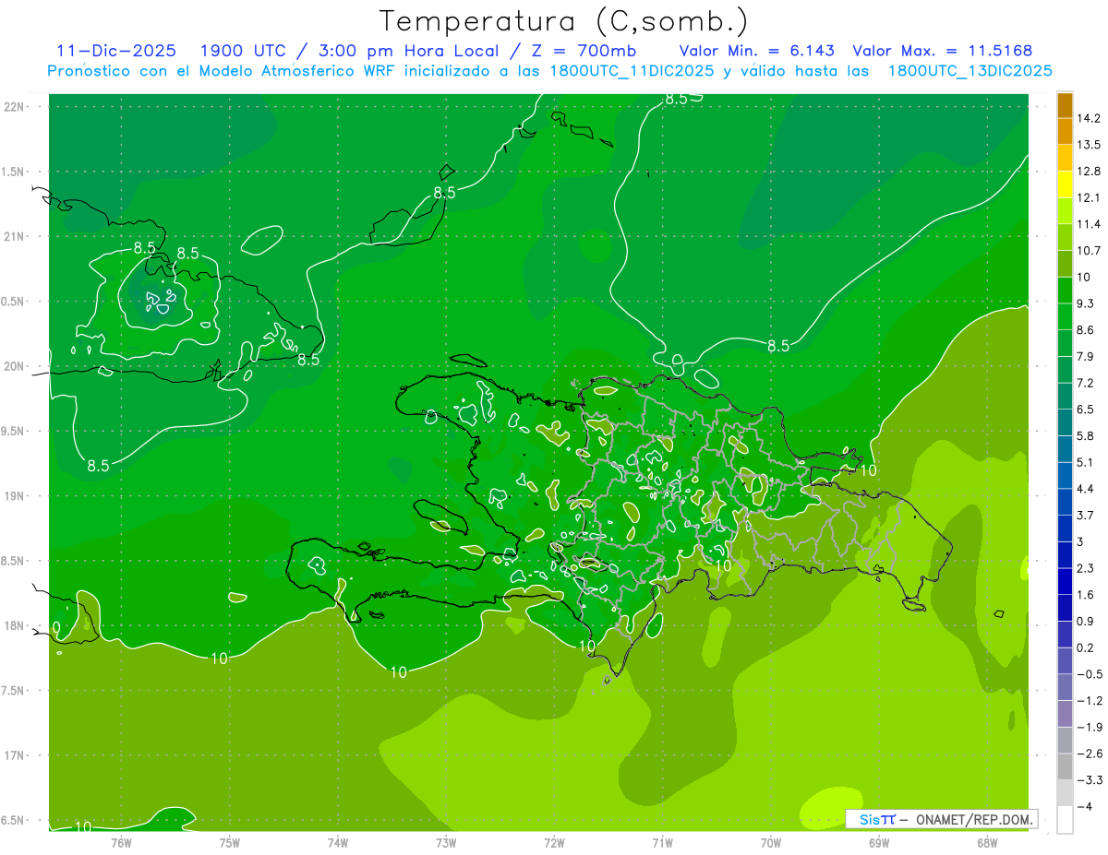Click the 'Temperatura (C,somb.)' map title

(563, 20)
